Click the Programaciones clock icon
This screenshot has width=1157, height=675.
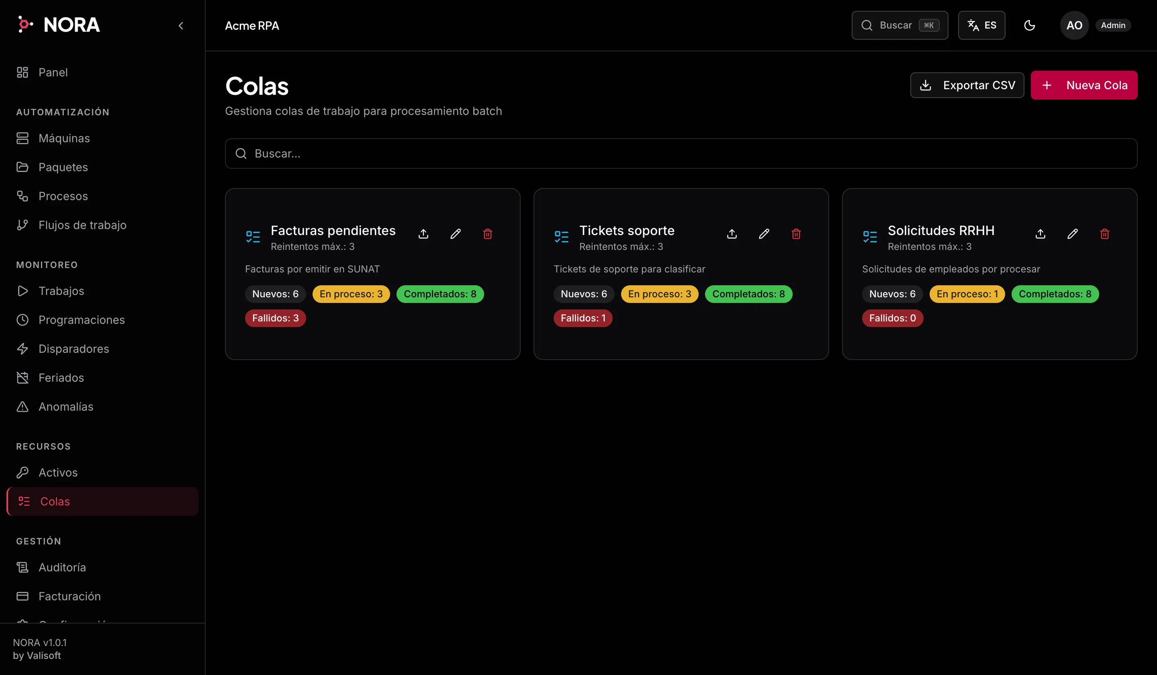tap(22, 319)
